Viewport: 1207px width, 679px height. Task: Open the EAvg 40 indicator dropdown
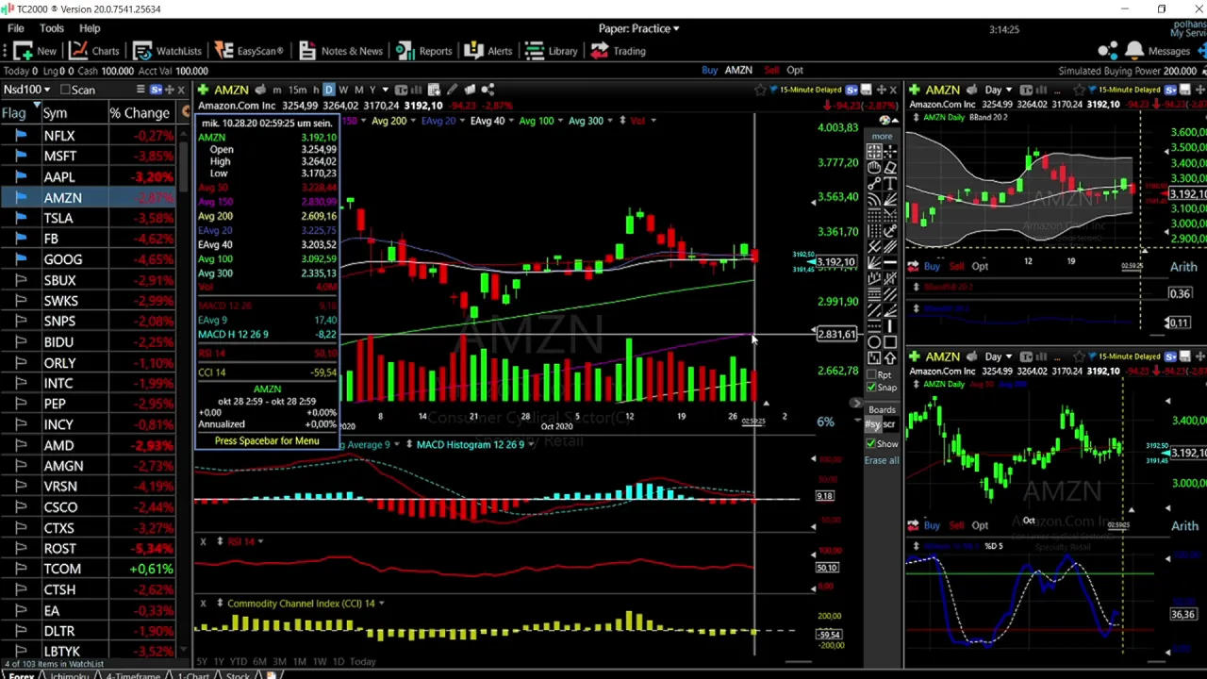[x=493, y=121]
